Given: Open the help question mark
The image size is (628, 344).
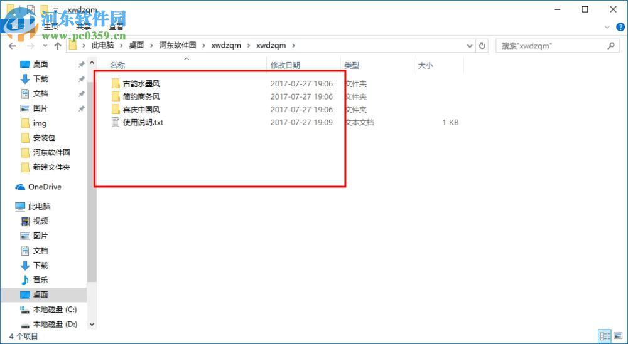Looking at the screenshot, I should (620, 27).
